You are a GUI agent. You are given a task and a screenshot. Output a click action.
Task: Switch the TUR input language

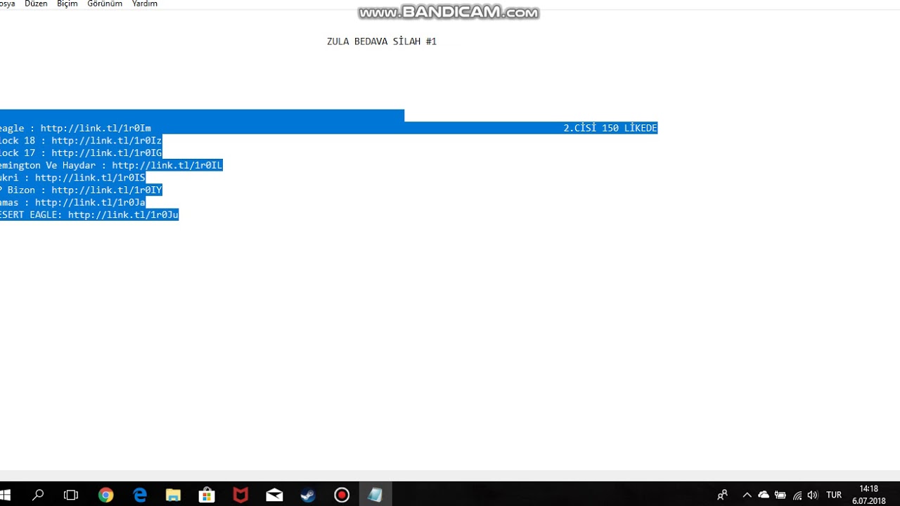pyautogui.click(x=834, y=495)
